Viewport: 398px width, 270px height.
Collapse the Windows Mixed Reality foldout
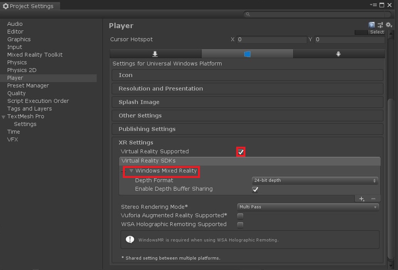point(131,171)
